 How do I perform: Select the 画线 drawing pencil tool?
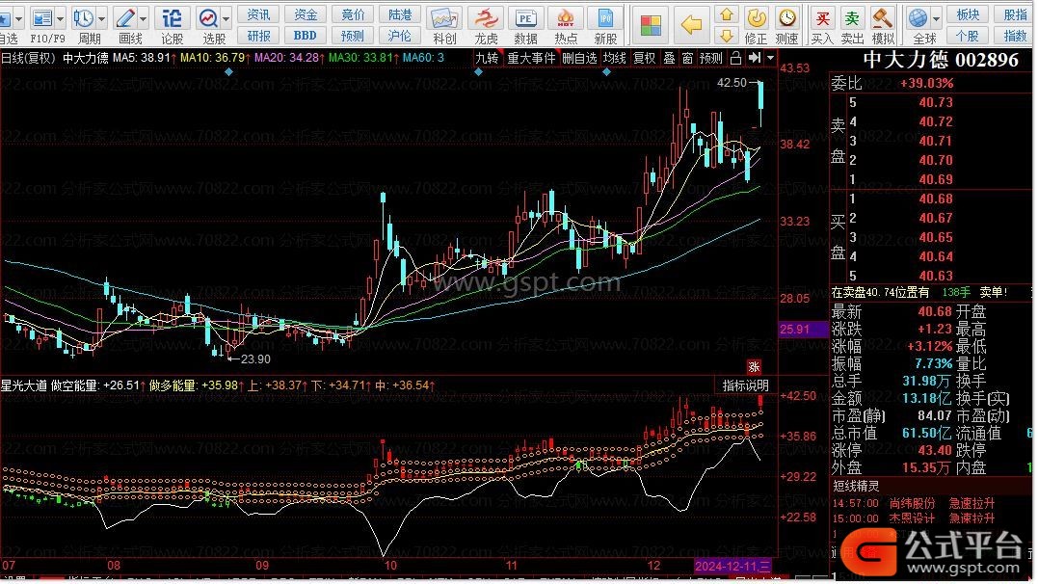[x=125, y=18]
